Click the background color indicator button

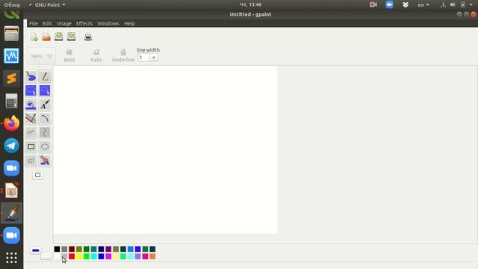click(46, 256)
